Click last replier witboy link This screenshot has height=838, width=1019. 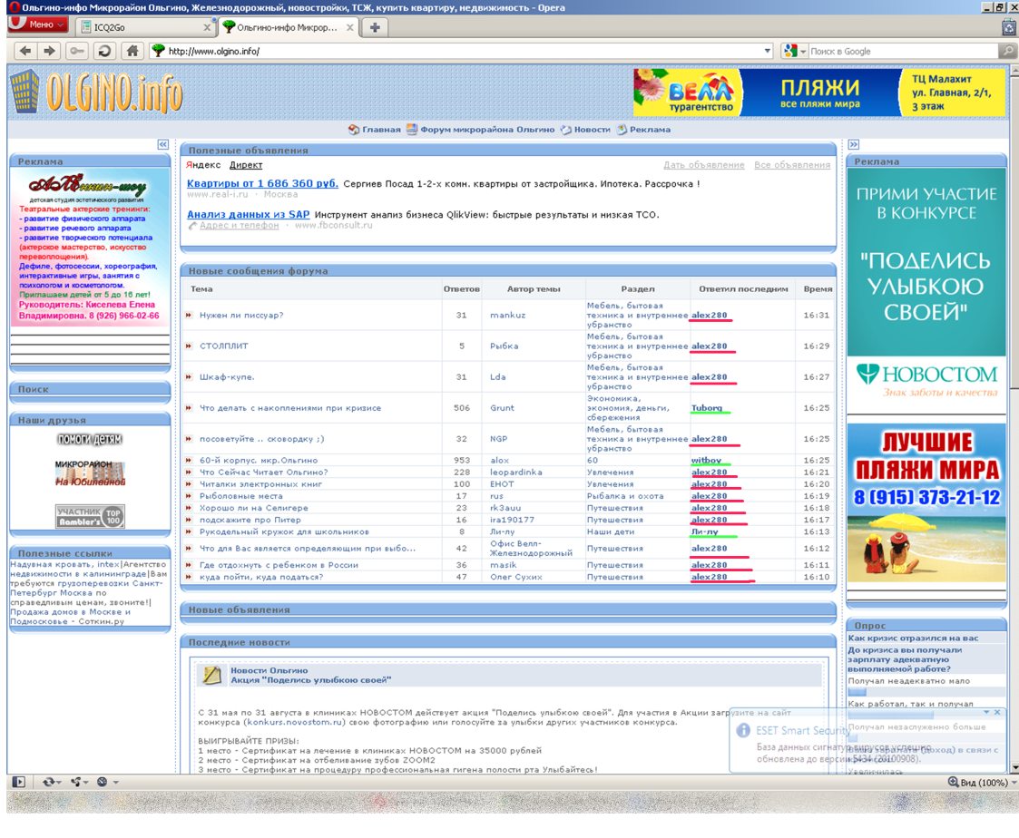click(706, 460)
